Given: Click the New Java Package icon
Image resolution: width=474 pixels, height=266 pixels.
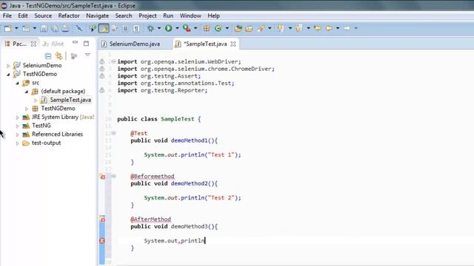Looking at the screenshot, I should 207,28.
